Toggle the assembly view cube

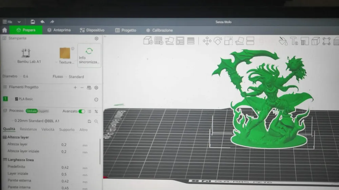click(315, 41)
